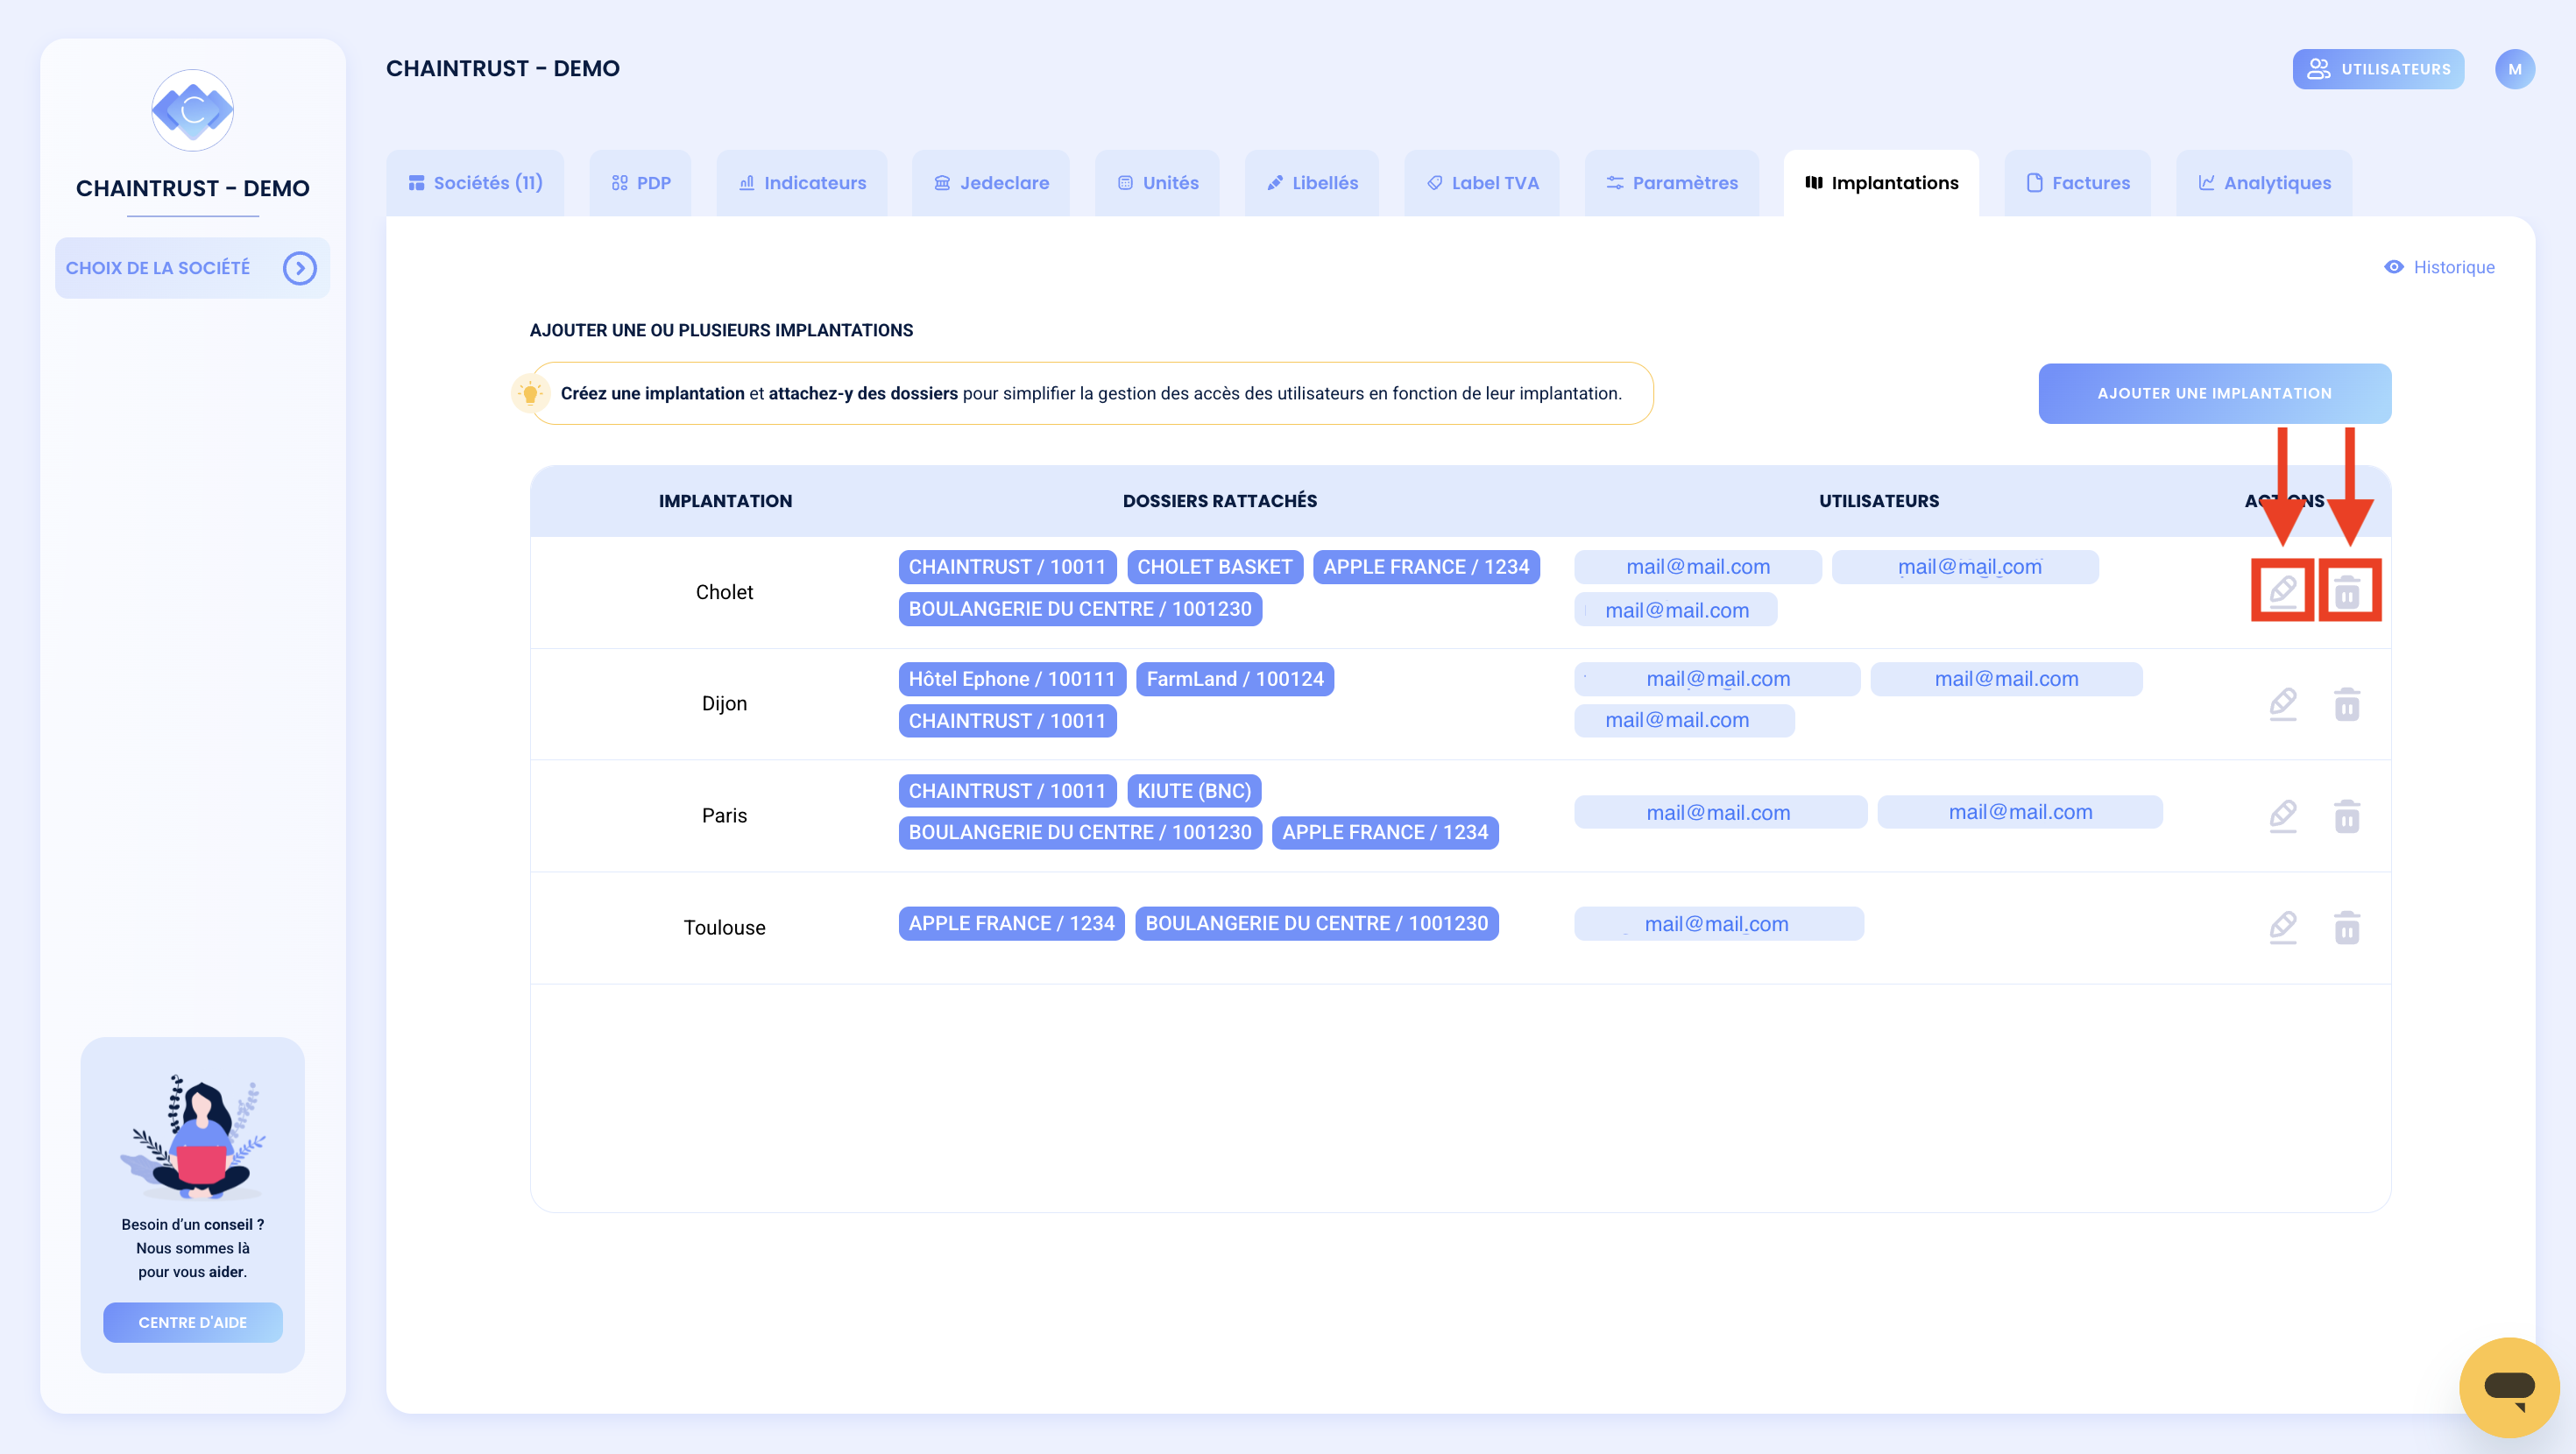Edit the Toulouse implantation with pencil icon
Image resolution: width=2576 pixels, height=1454 pixels.
click(2282, 927)
